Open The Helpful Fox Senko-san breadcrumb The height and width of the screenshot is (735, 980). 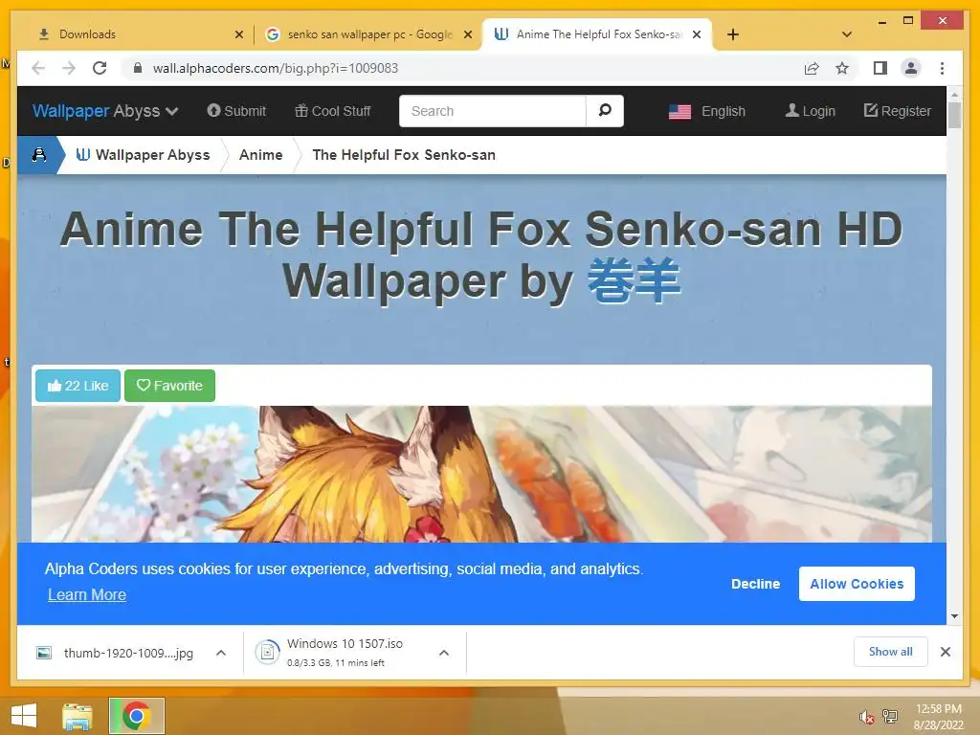click(x=404, y=154)
